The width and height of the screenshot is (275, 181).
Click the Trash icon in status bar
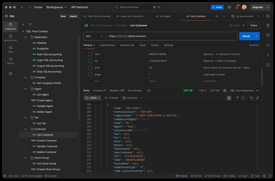pyautogui.click(x=255, y=176)
